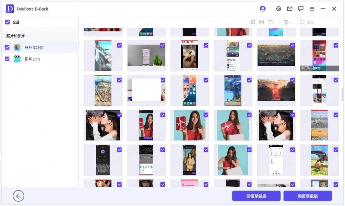Screen dimensions: 345x206
Task: Click the 回復至電腦 button
Action: pyautogui.click(x=308, y=196)
